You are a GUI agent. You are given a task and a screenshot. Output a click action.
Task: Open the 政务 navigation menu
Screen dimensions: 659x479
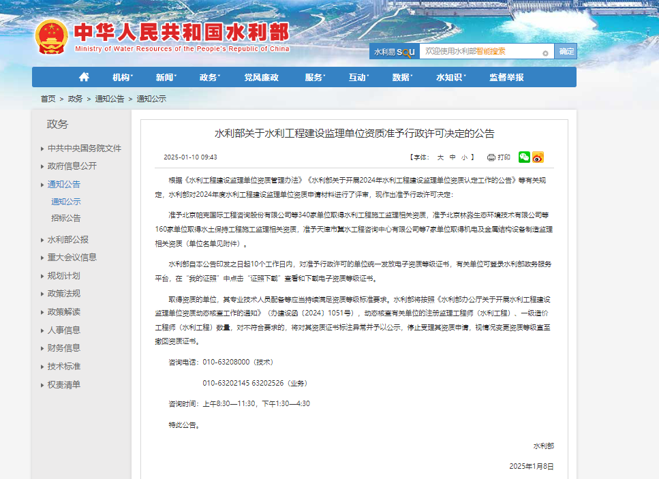coord(210,77)
